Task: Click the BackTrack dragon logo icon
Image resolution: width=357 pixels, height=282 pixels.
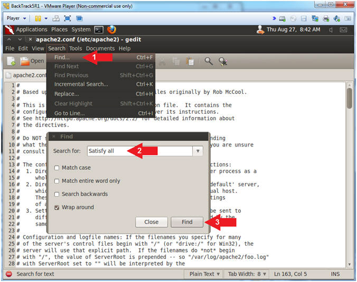Action: 10,30
